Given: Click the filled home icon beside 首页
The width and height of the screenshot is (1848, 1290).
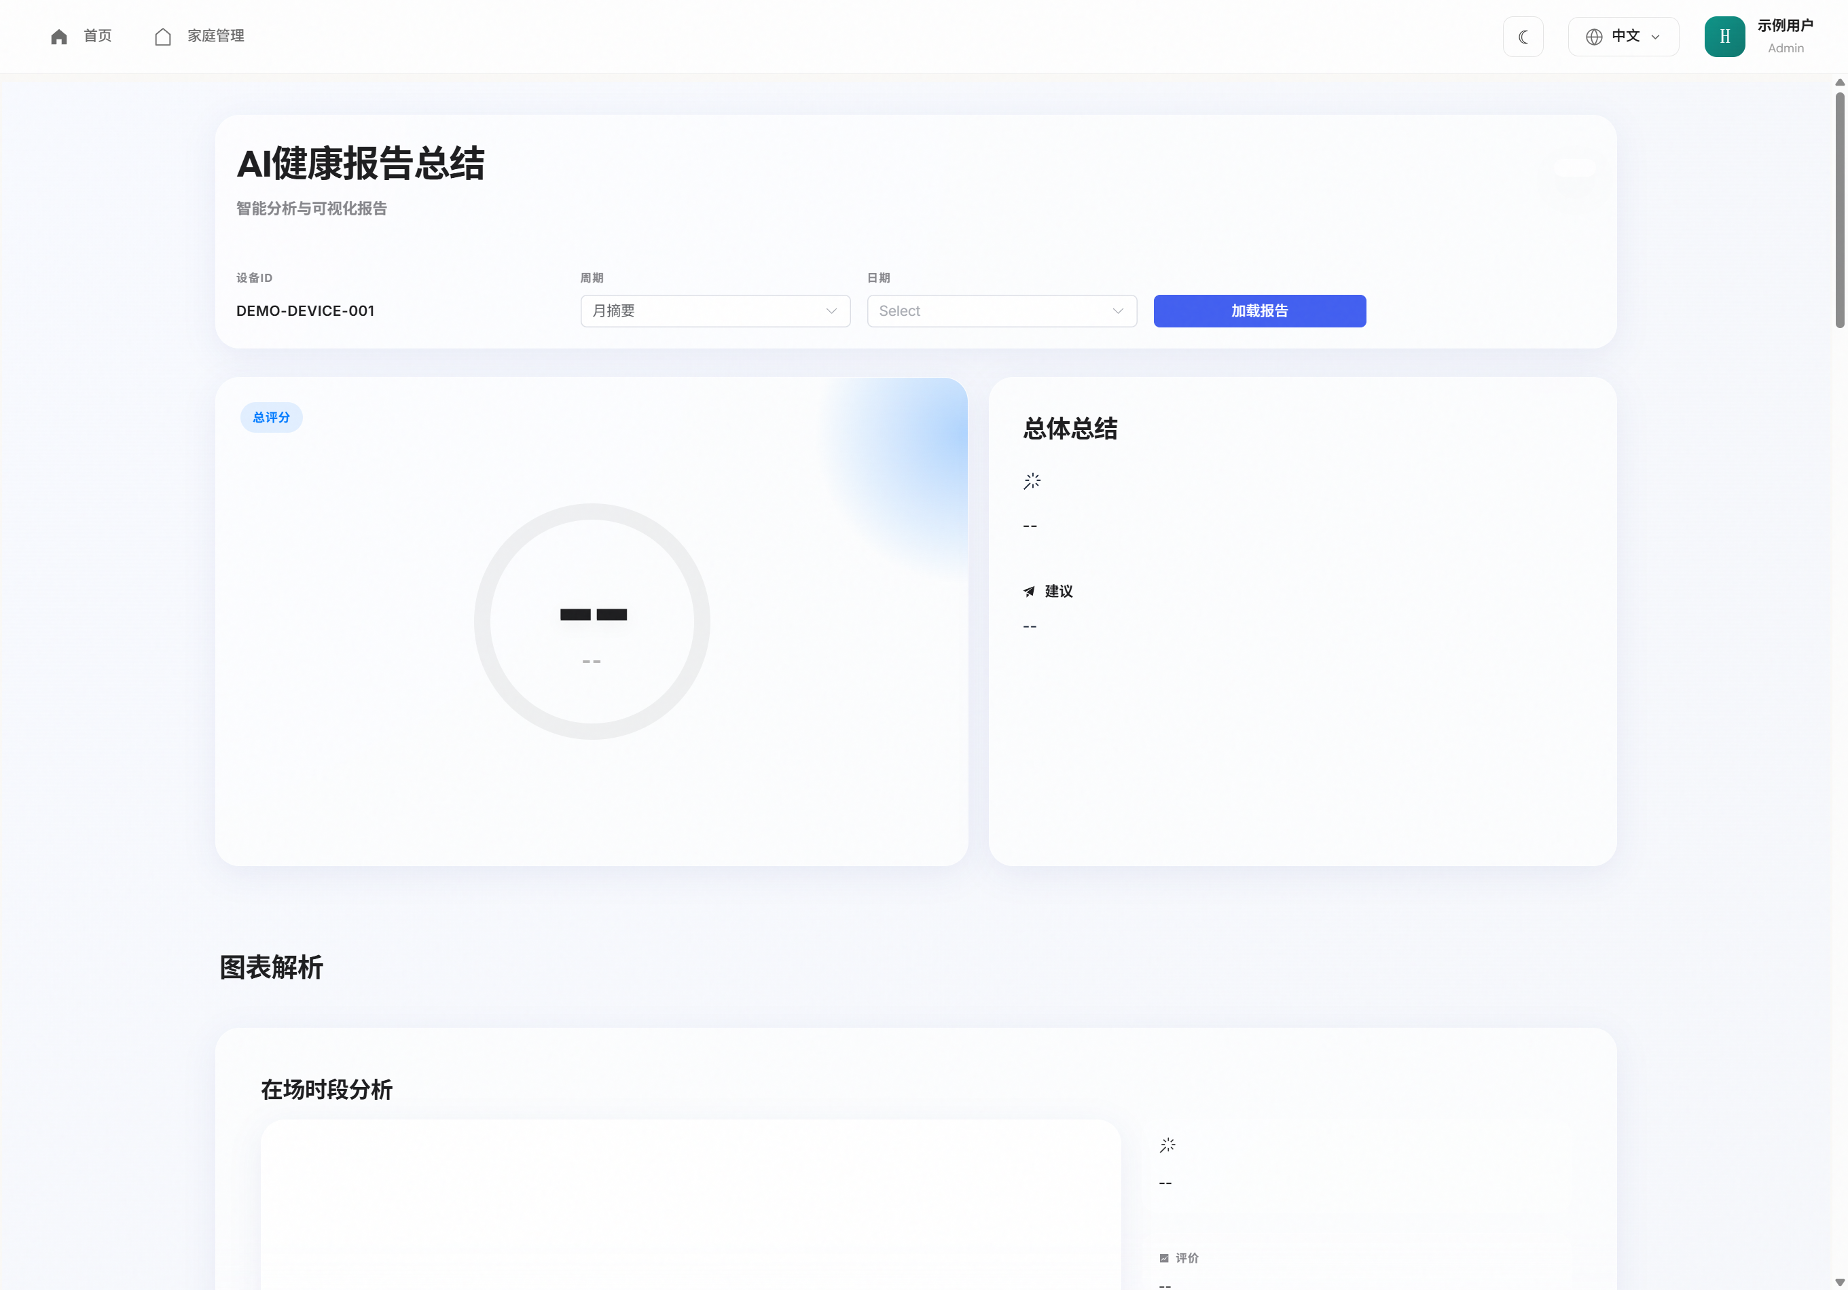Looking at the screenshot, I should [x=59, y=36].
